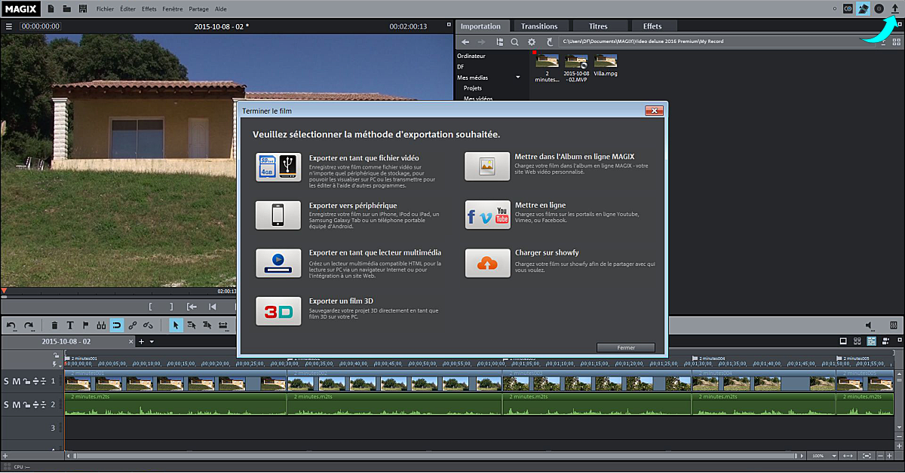Open the Éditer menu
The width and height of the screenshot is (905, 473).
128,8
